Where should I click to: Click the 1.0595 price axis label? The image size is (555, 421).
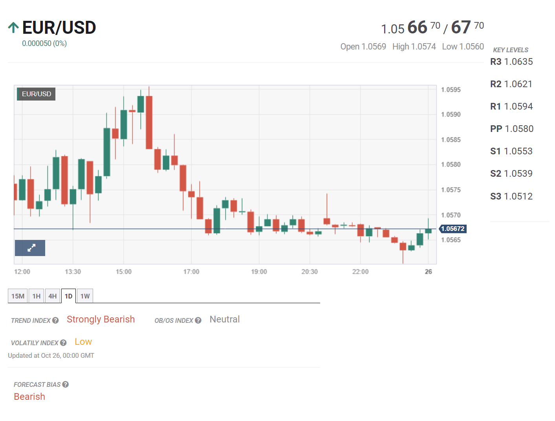[x=451, y=90]
